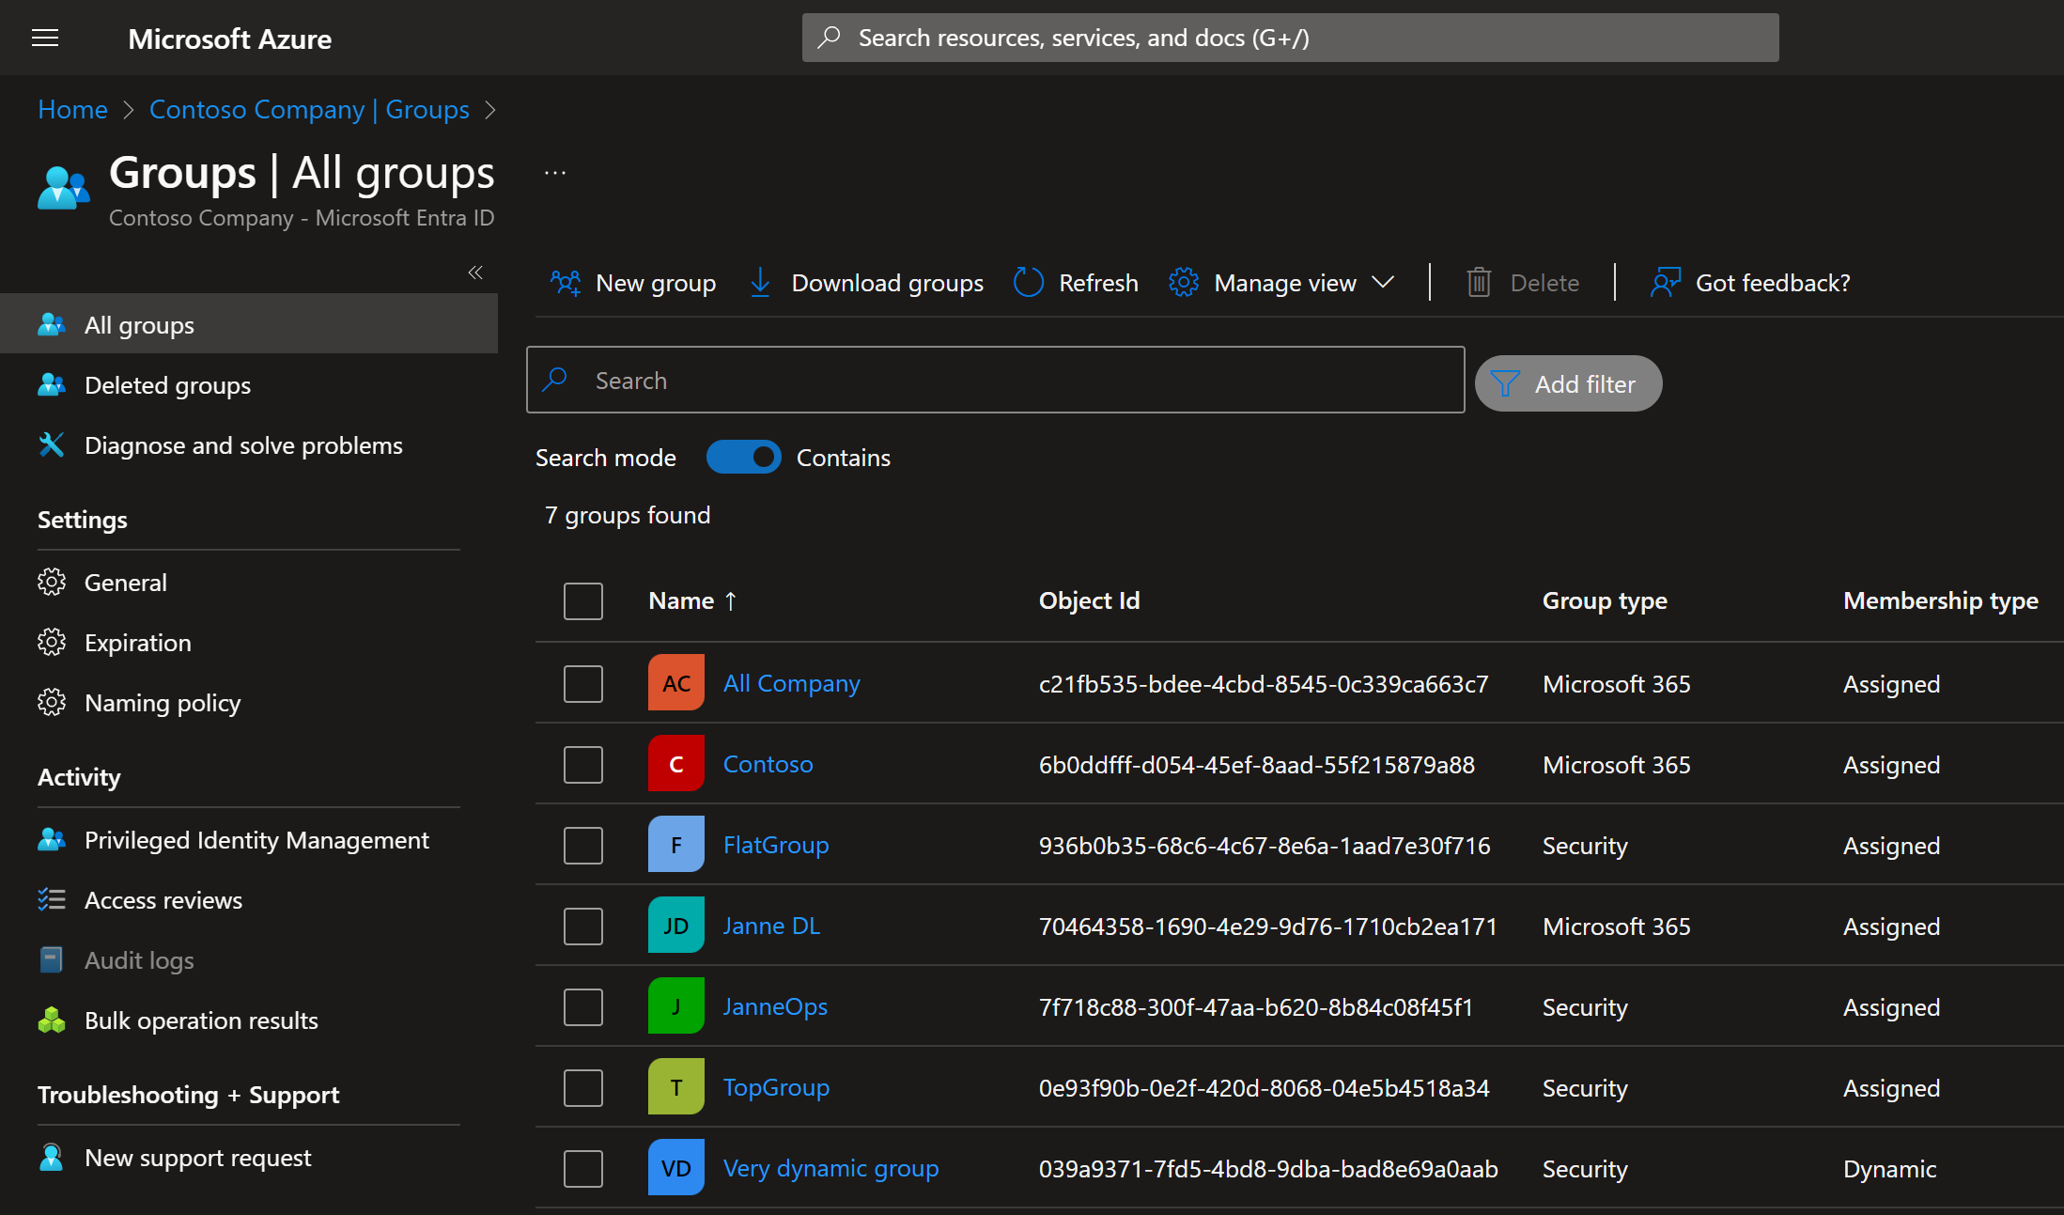Collapse the sidebar with double chevron
Viewport: 2064px width, 1215px height.
pyautogui.click(x=475, y=273)
